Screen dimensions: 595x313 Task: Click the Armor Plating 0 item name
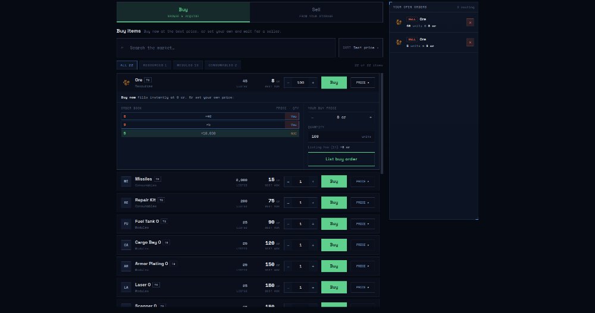151,264
